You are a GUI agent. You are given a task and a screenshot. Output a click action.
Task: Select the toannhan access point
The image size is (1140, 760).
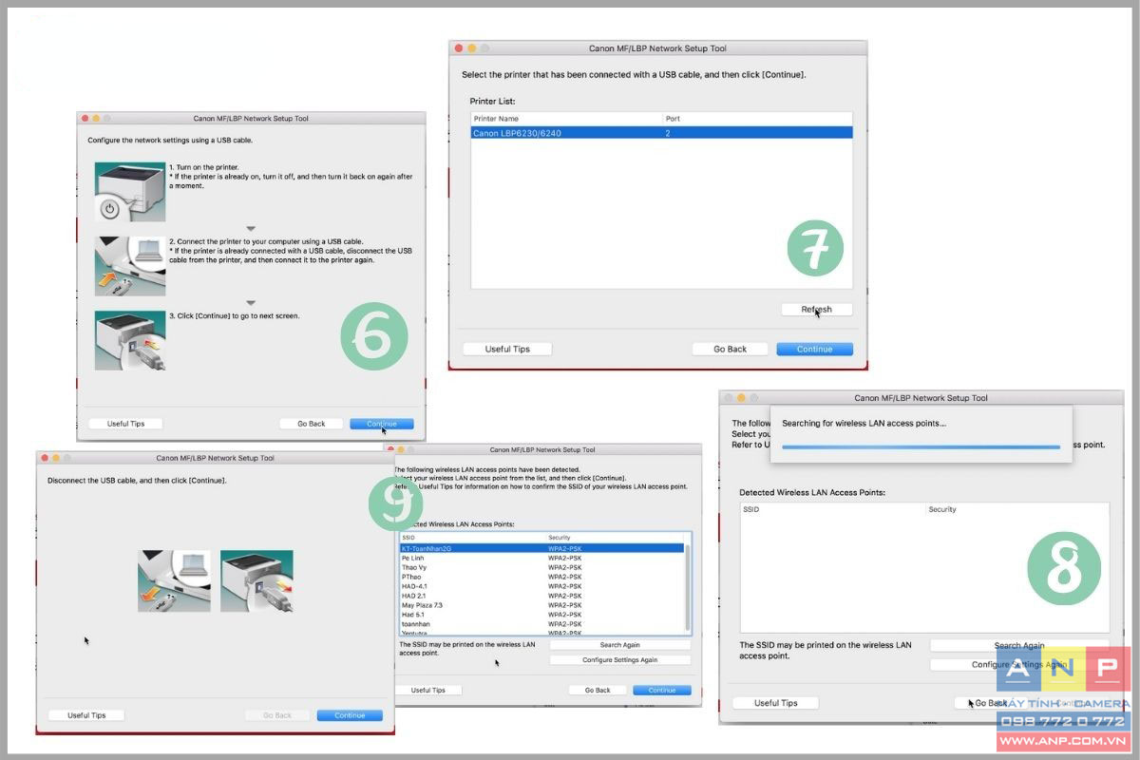541,624
